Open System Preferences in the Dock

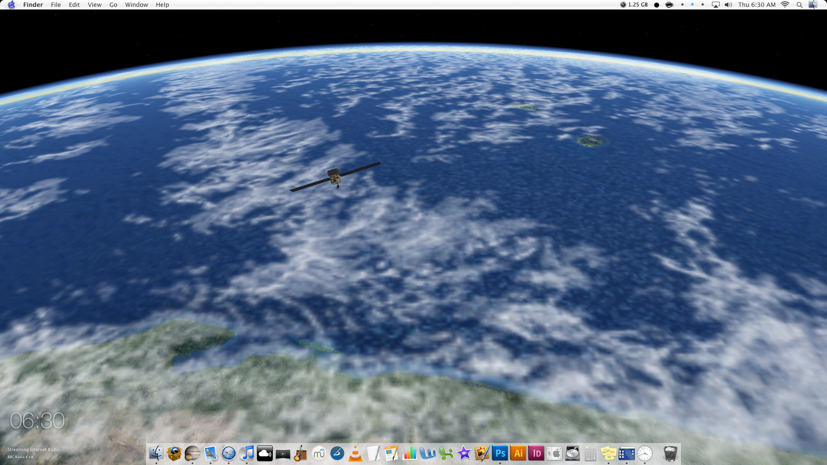(x=554, y=453)
